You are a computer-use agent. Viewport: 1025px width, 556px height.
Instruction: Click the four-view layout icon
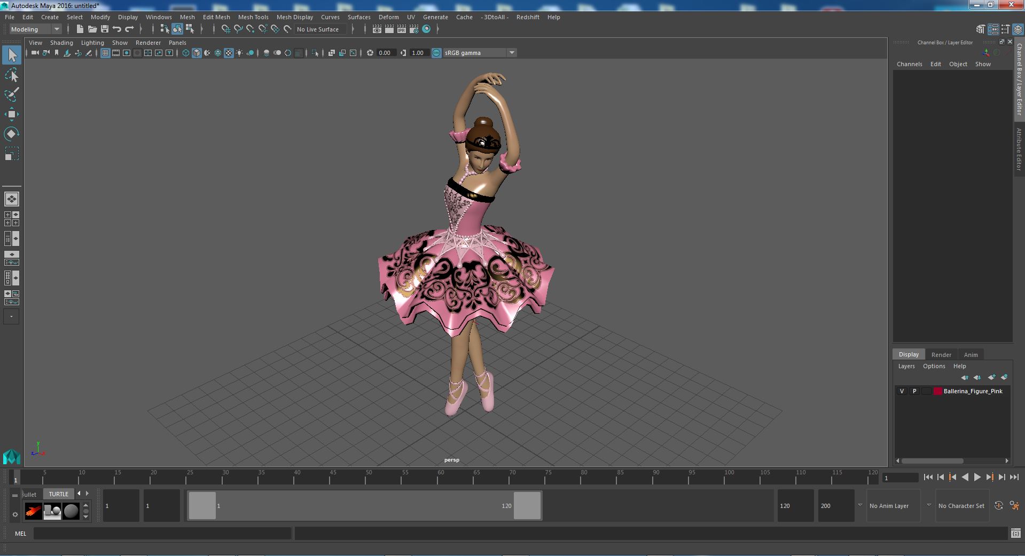pos(12,219)
